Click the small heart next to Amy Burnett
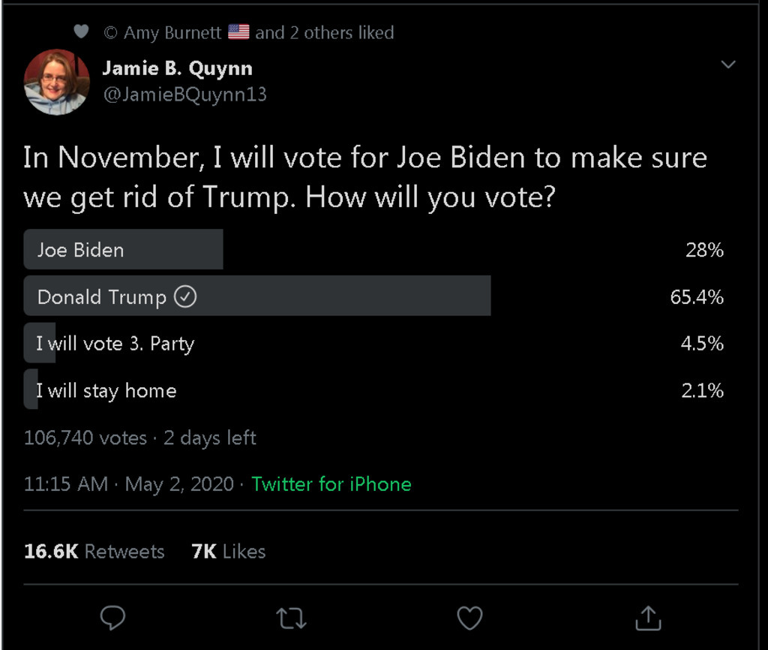This screenshot has width=768, height=650. [81, 32]
